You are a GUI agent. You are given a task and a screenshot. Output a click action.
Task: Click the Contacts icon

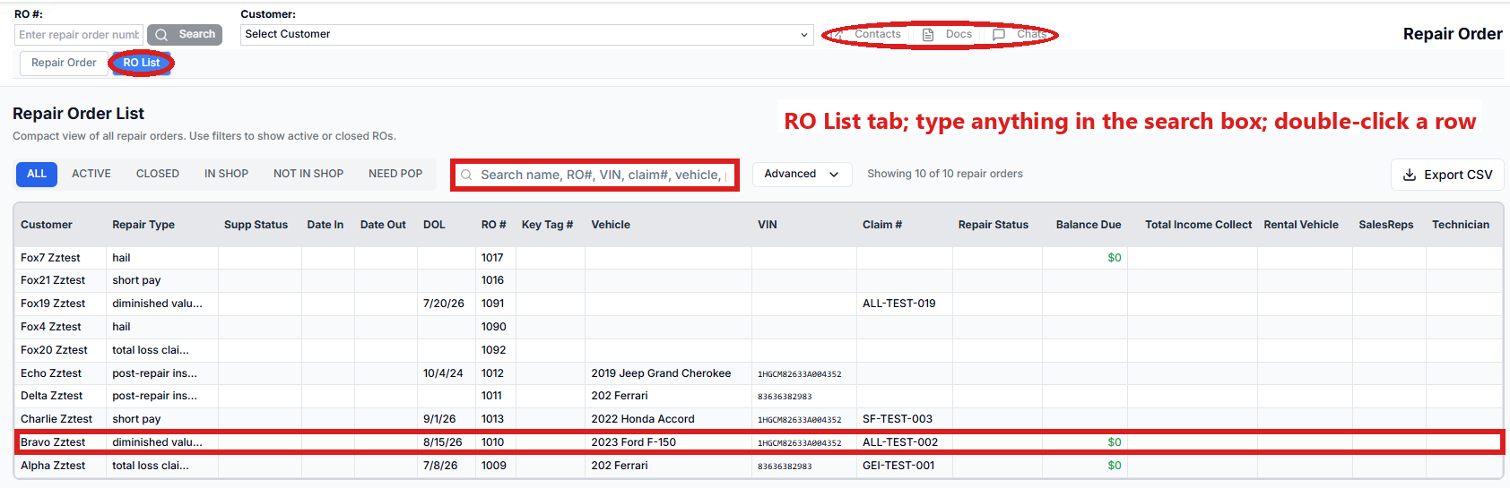pos(836,35)
